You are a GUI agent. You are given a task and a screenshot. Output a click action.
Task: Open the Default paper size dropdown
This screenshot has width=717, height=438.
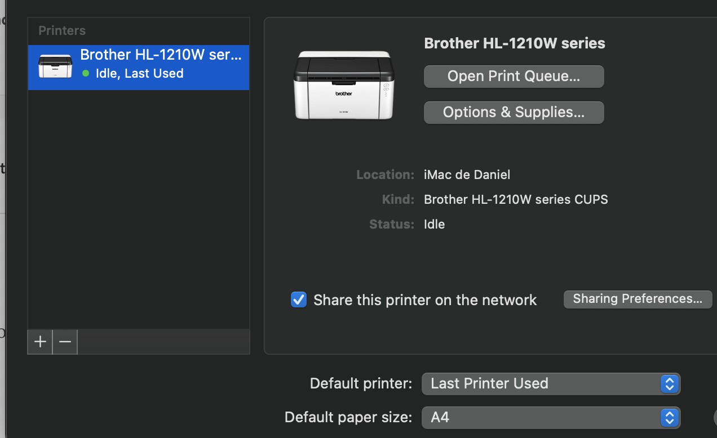[x=551, y=417]
